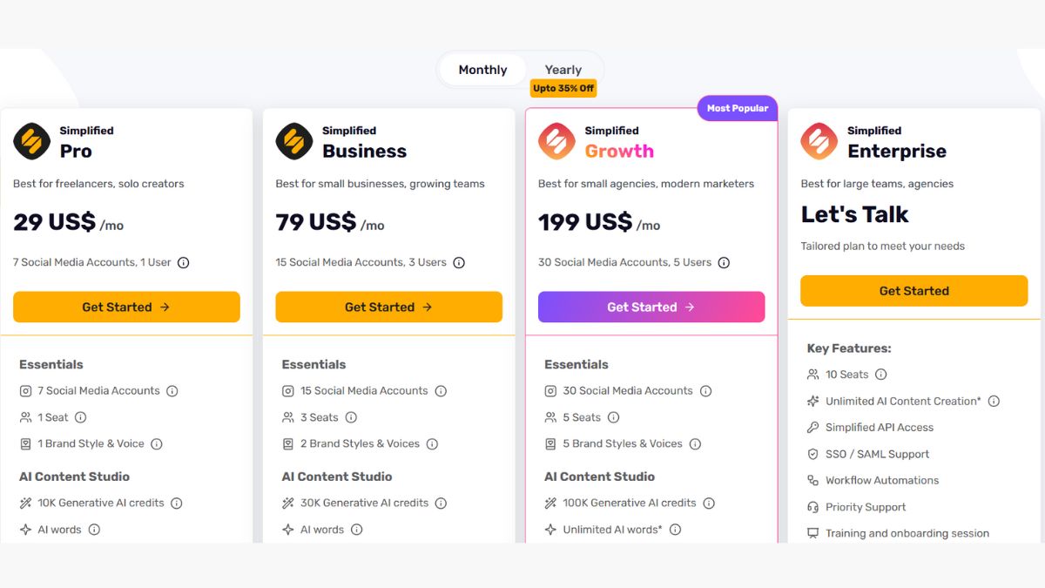Click info icon next to 30K Generative AI credits

(441, 503)
